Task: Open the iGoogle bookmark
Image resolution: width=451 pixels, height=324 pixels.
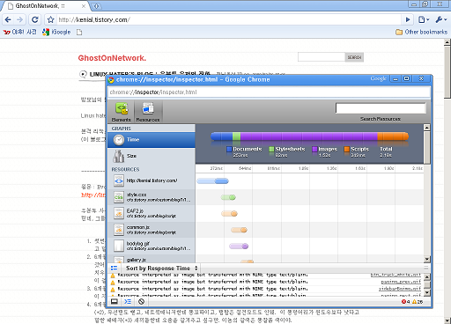Action: click(x=56, y=32)
